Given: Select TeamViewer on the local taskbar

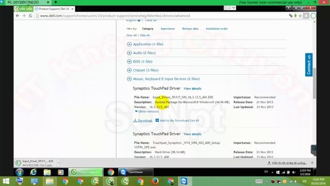Looking at the screenshot, I should point(184,181).
